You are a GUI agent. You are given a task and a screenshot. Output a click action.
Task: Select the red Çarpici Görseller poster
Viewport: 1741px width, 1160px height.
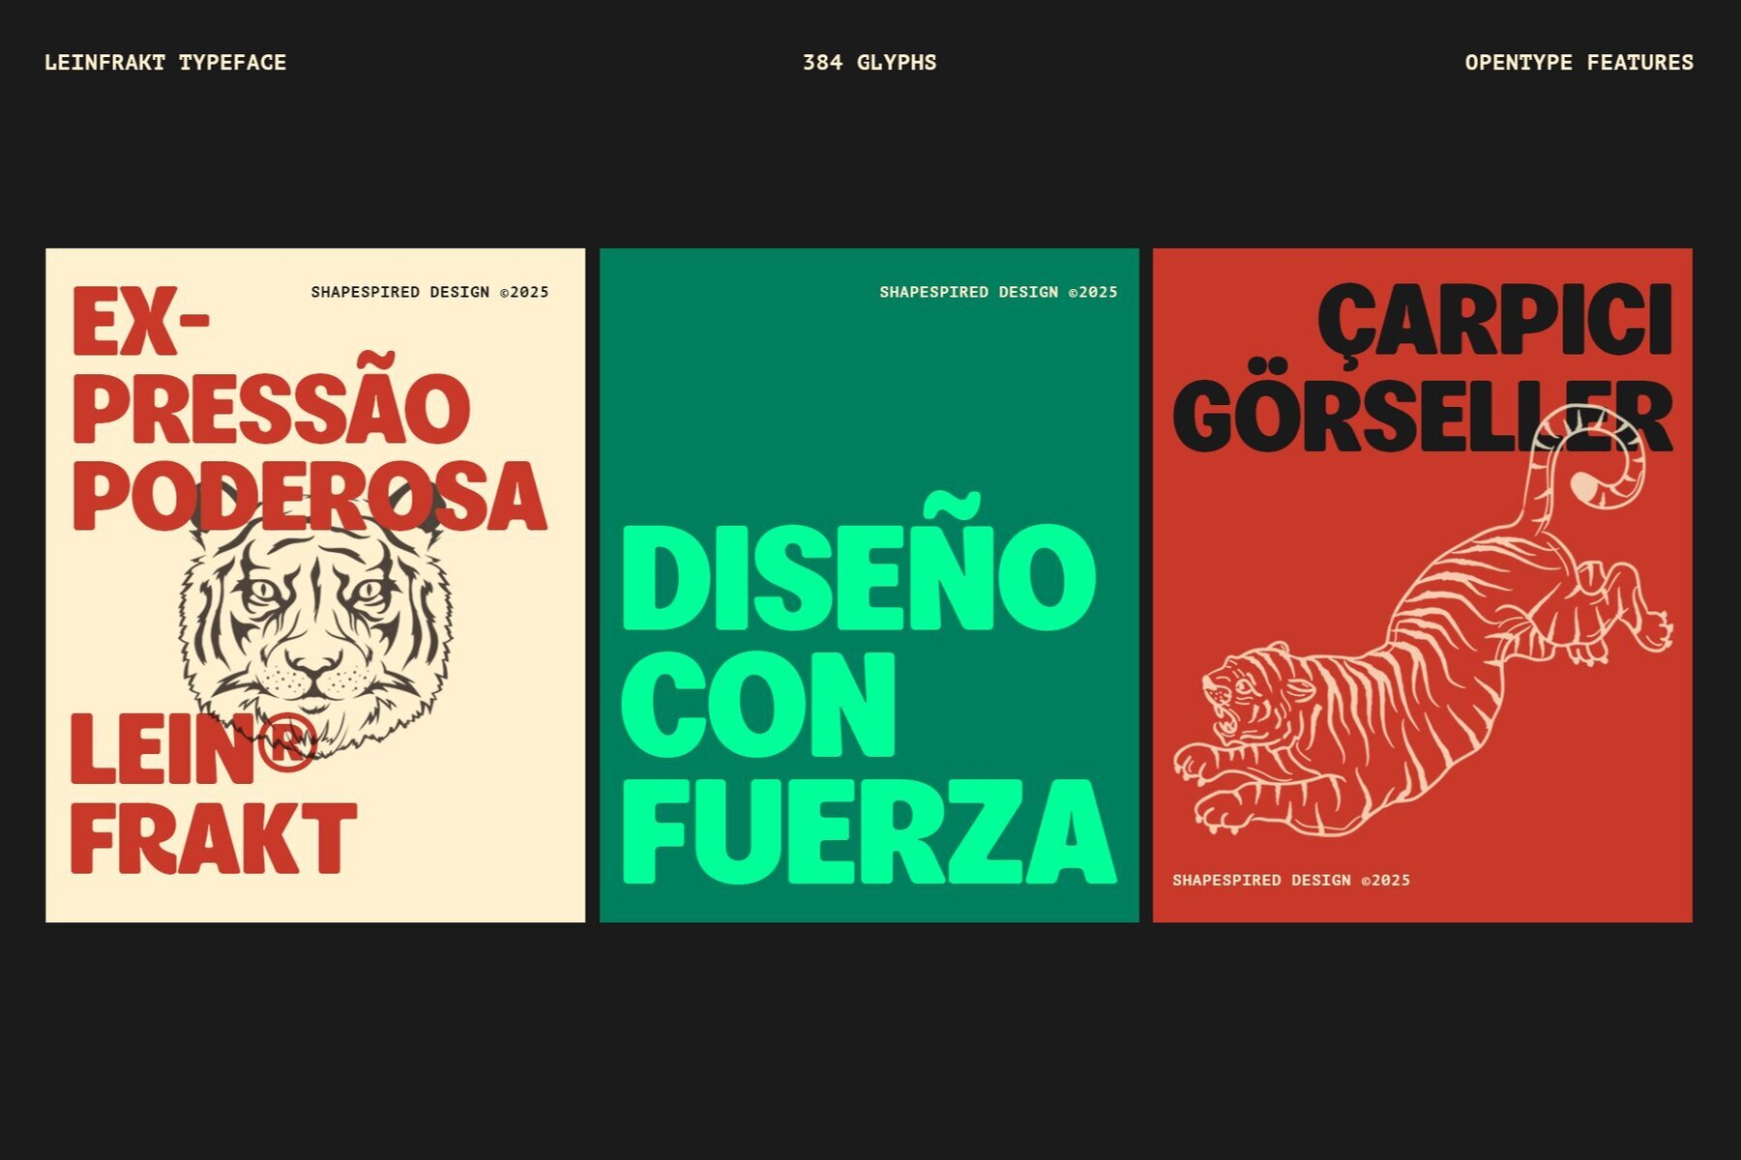click(1423, 585)
